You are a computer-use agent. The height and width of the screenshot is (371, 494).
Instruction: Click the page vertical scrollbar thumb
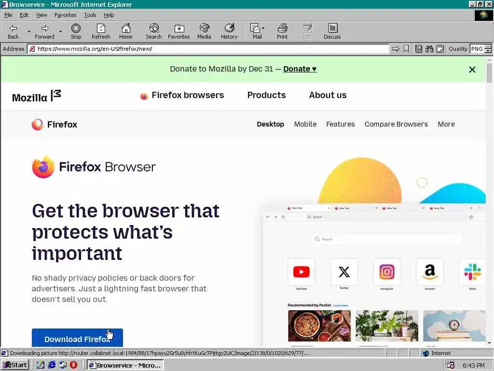489,73
